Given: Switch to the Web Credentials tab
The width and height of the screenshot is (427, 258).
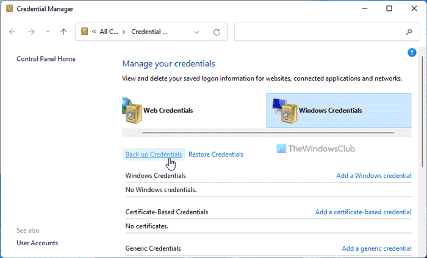Looking at the screenshot, I should [168, 111].
